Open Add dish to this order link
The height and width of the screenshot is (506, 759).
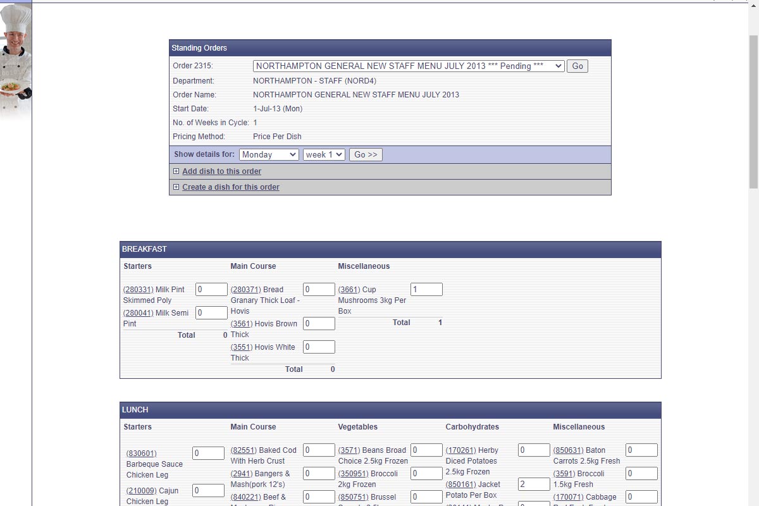point(221,171)
